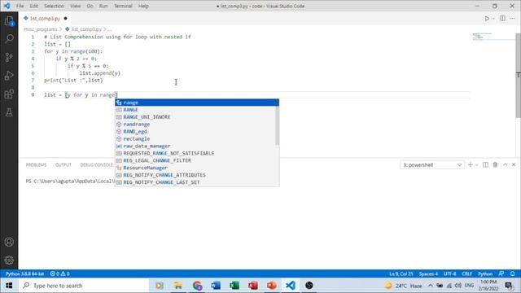Open the Run menu
Viewport: 521px width, 293px height.
(x=103, y=6)
